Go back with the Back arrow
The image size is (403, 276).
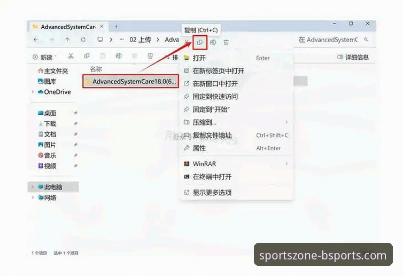tap(36, 40)
